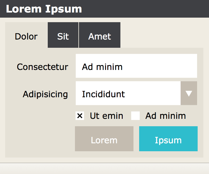Click the bottom status bar strip

coord(104,169)
